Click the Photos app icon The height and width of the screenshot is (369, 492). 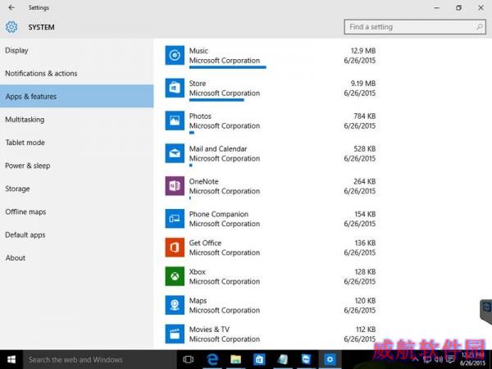tap(175, 121)
